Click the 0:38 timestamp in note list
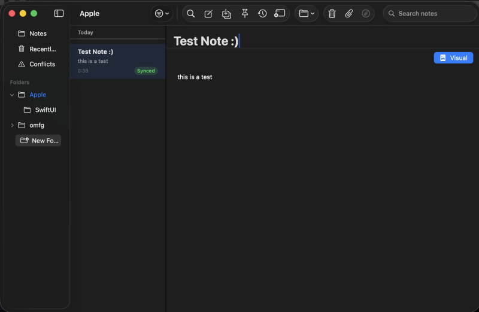Screen dimensions: 479x312 pyautogui.click(x=83, y=71)
